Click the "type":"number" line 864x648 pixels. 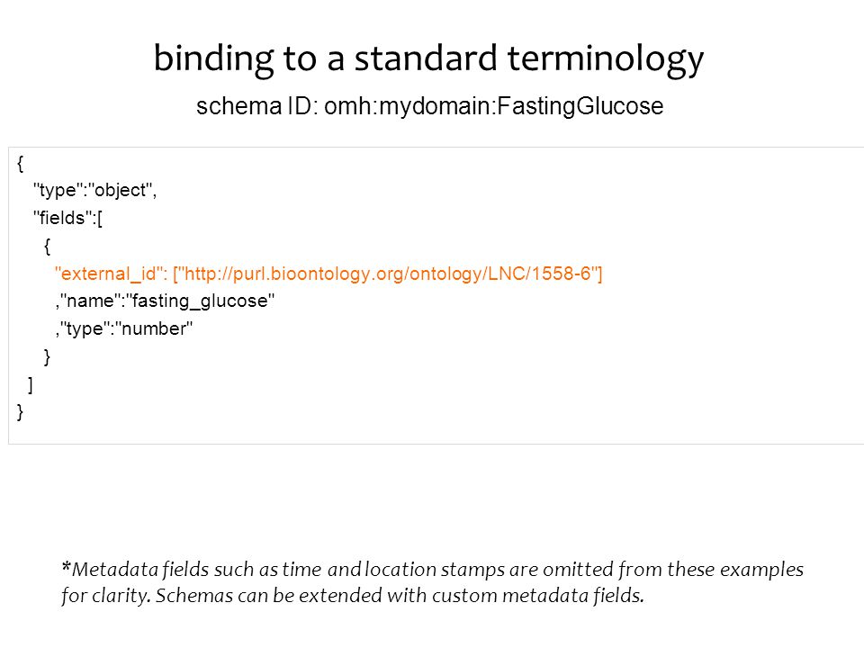click(124, 329)
